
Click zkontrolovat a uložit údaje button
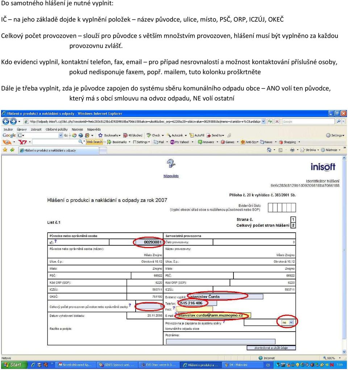coord(271,348)
